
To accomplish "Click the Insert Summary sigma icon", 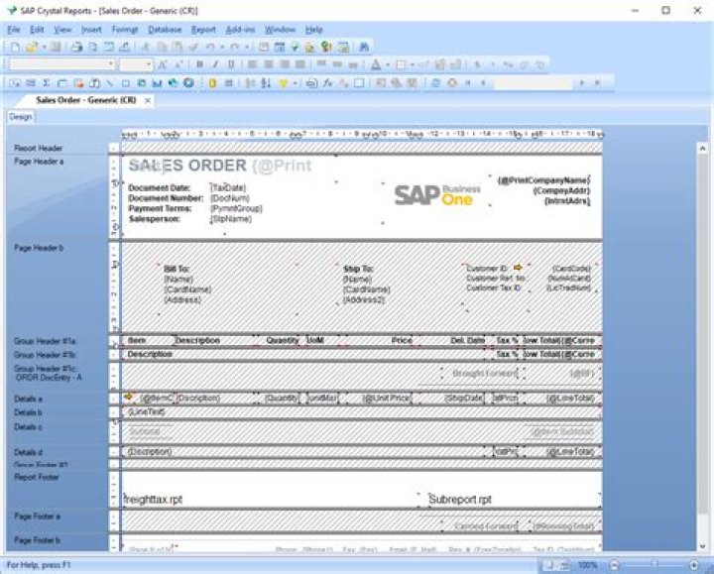I will (46, 83).
